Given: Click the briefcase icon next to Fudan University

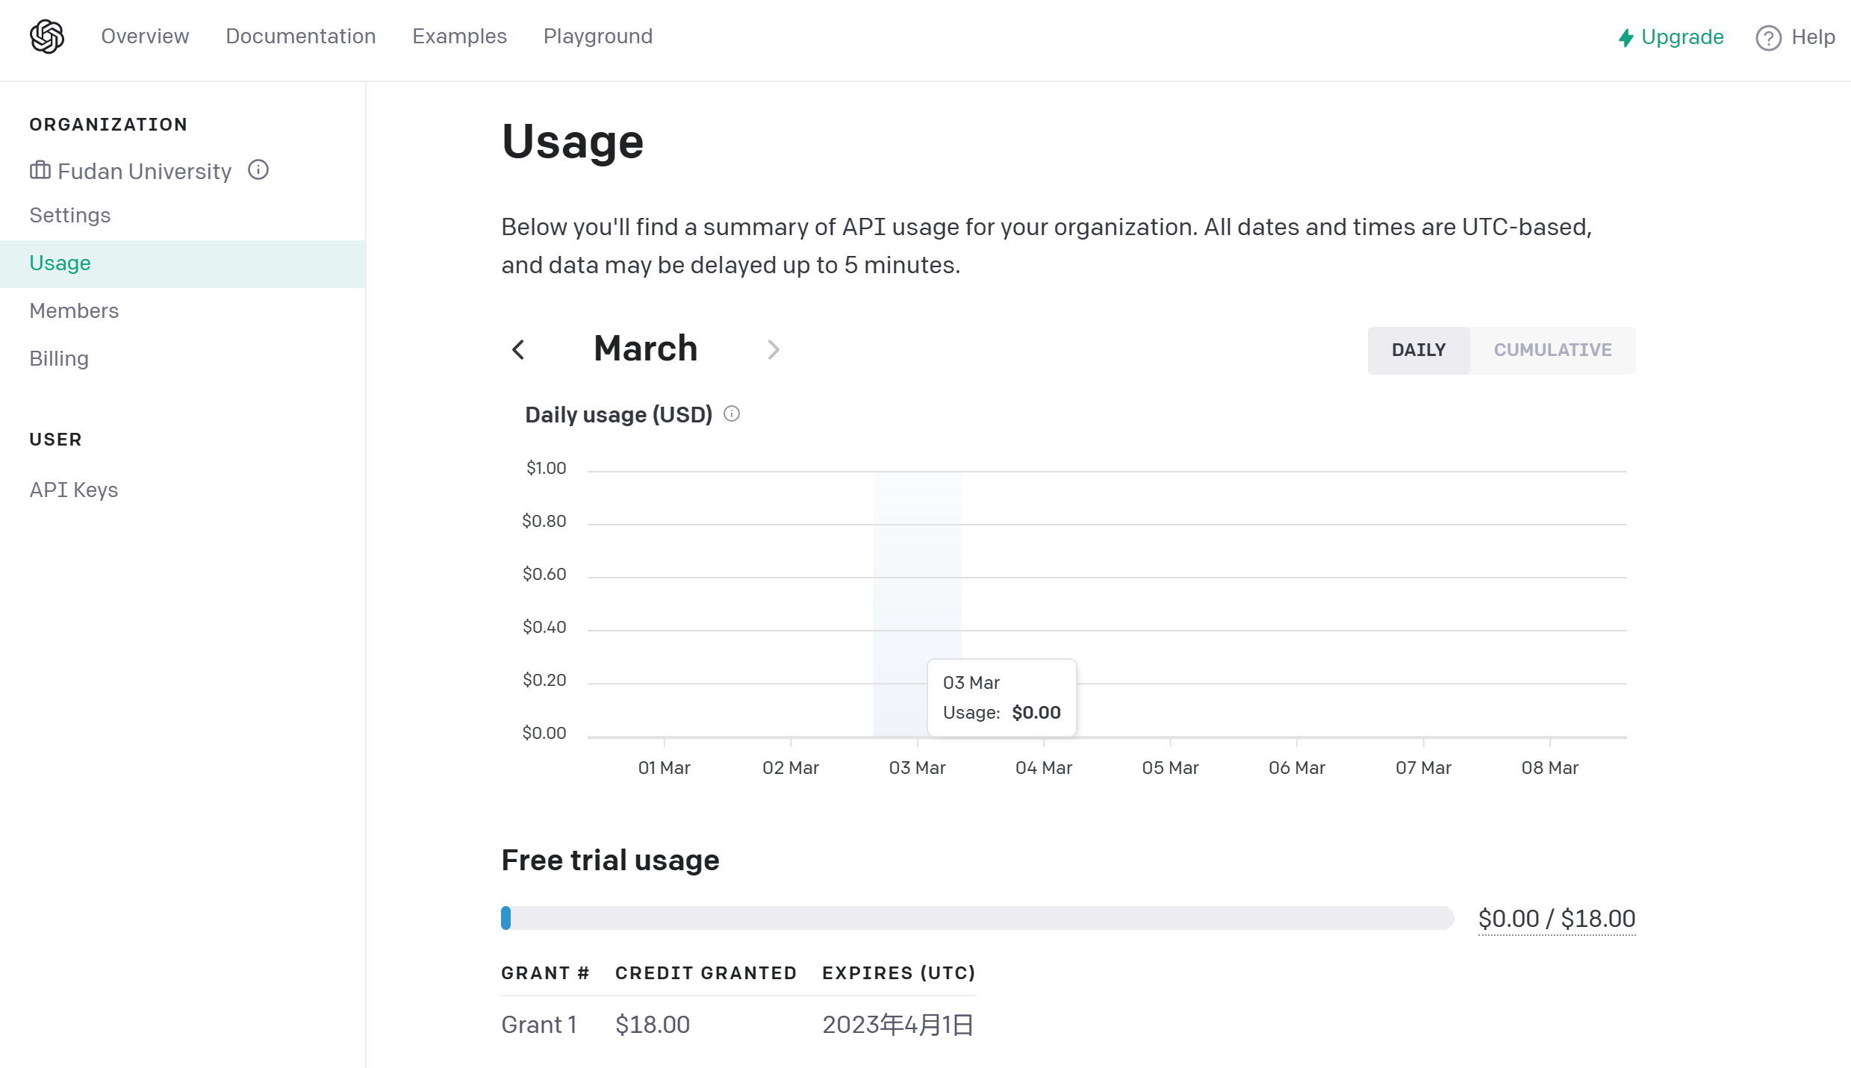Looking at the screenshot, I should (40, 171).
